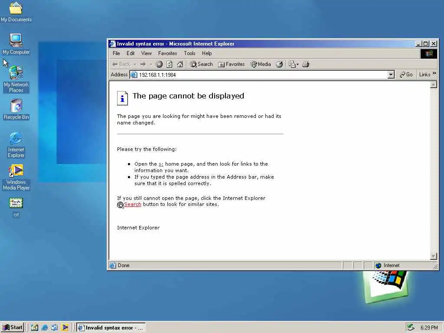Expand the Links toolbar chevron
The width and height of the screenshot is (444, 333).
coord(434,73)
